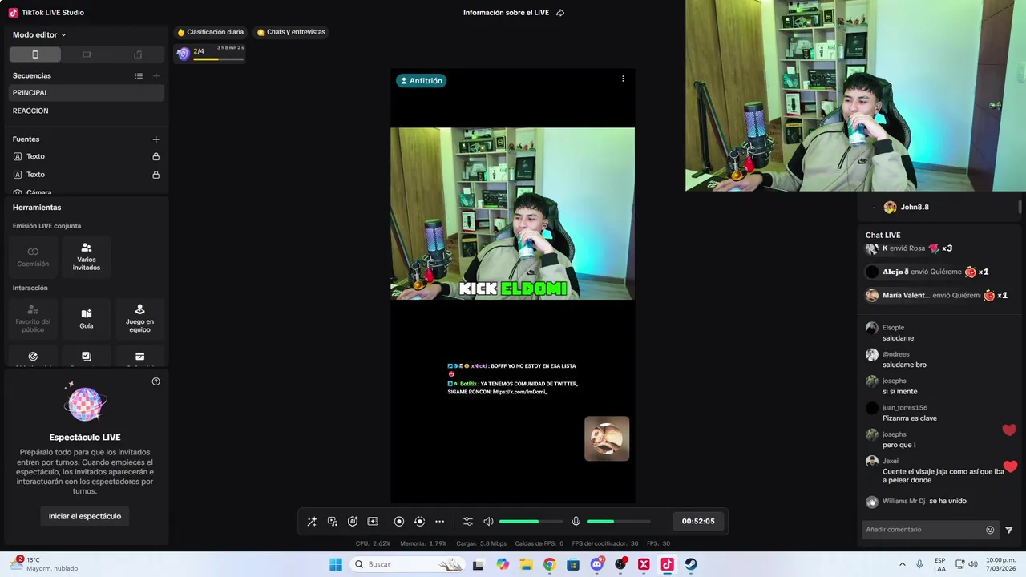
Task: Click Williams Mr Dj joined notice
Action: [916, 502]
